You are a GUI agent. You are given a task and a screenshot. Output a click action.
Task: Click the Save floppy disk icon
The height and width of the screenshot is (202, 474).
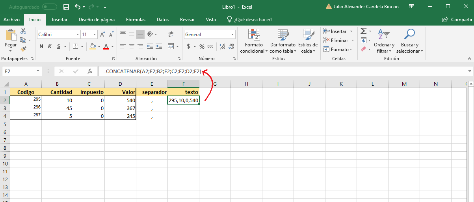tap(66, 7)
